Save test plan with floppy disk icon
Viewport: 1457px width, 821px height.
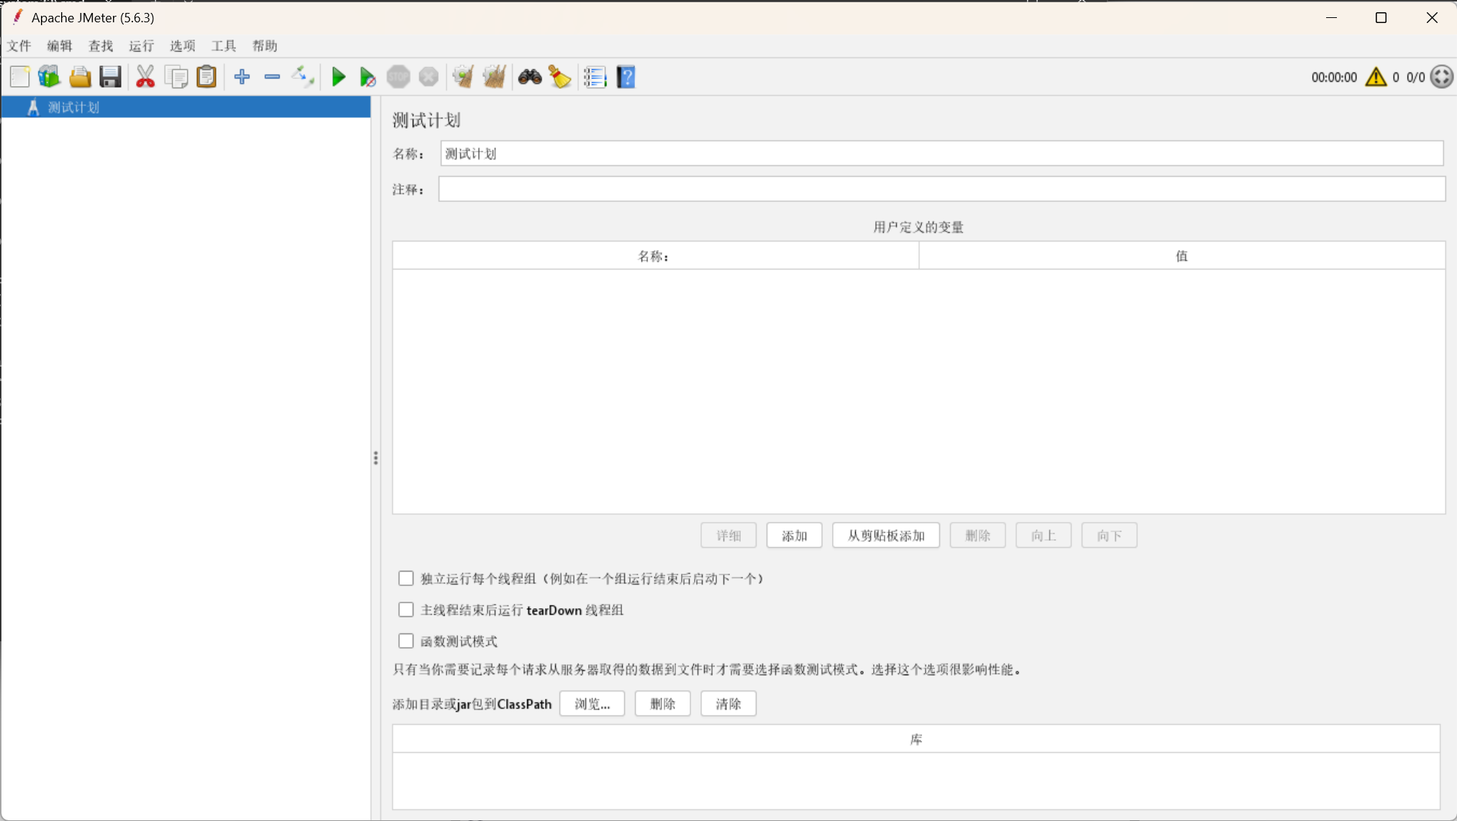pos(110,77)
